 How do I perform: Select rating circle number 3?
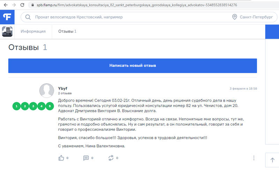pyautogui.click(x=33, y=106)
